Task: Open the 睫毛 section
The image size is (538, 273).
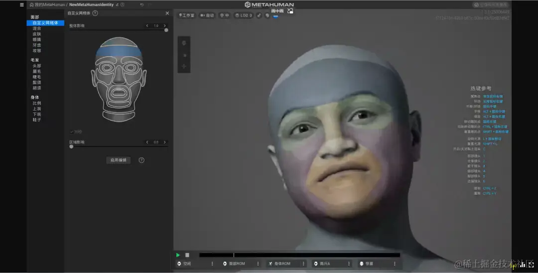Action: 37,77
